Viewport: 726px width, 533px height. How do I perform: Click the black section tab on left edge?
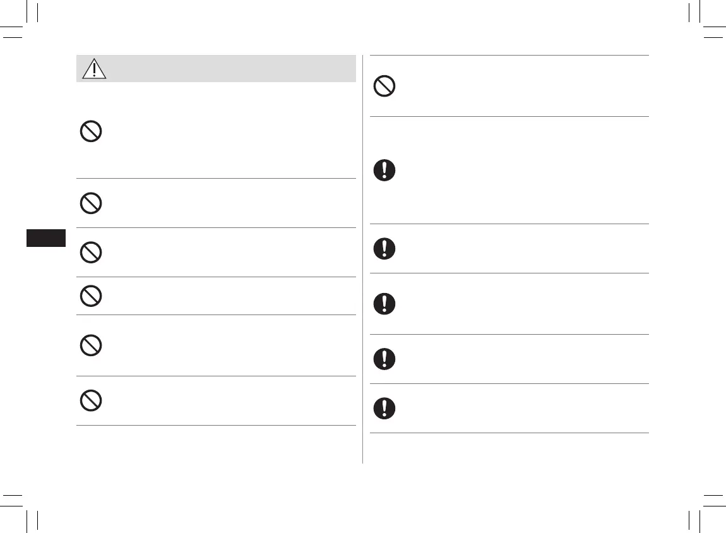pos(46,238)
